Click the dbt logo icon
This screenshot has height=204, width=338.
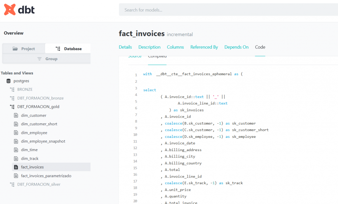tap(10, 10)
